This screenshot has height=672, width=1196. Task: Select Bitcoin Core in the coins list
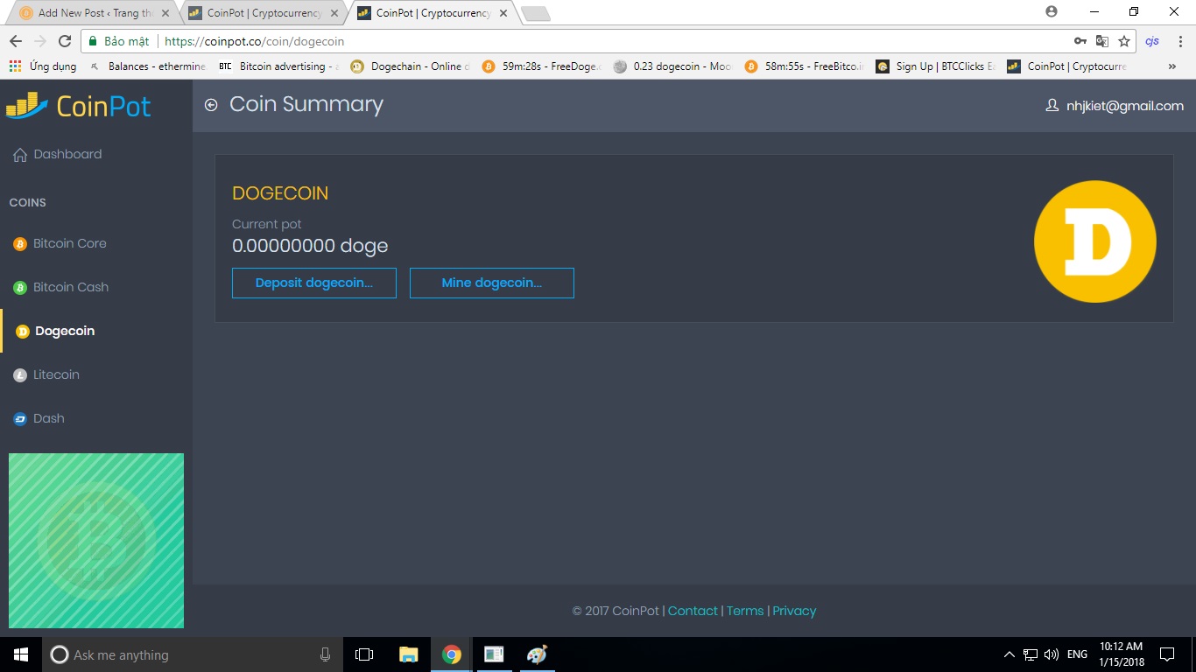60,243
